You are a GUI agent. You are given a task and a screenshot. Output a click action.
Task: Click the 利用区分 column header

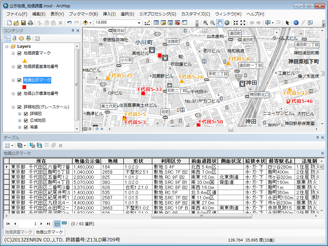171,161
